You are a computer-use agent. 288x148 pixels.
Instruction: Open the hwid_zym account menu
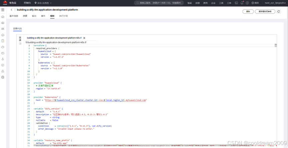[x=275, y=3]
